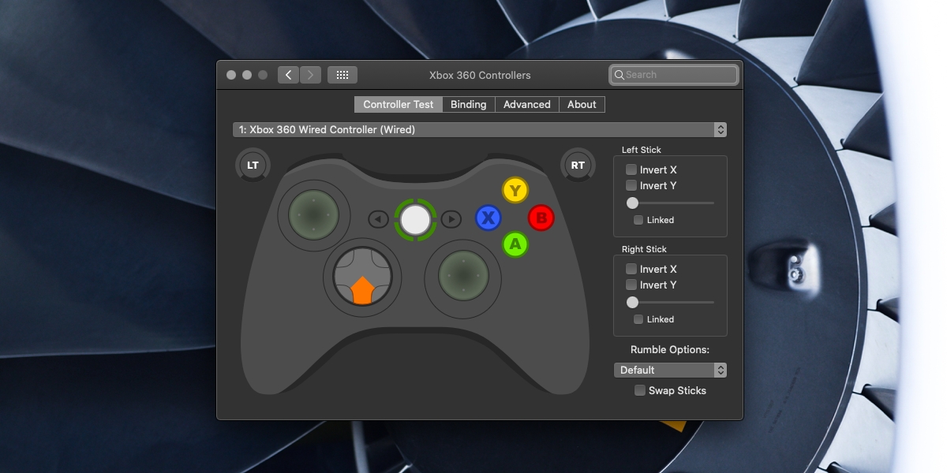Enable Invert Y for Left Stick

[x=631, y=185]
